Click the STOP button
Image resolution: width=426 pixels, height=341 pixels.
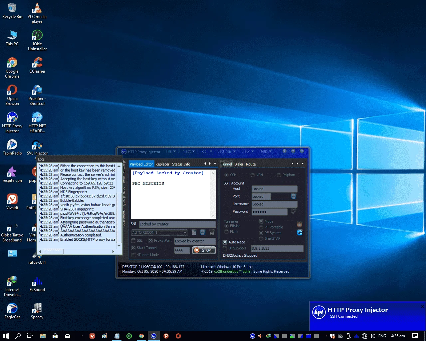[204, 250]
